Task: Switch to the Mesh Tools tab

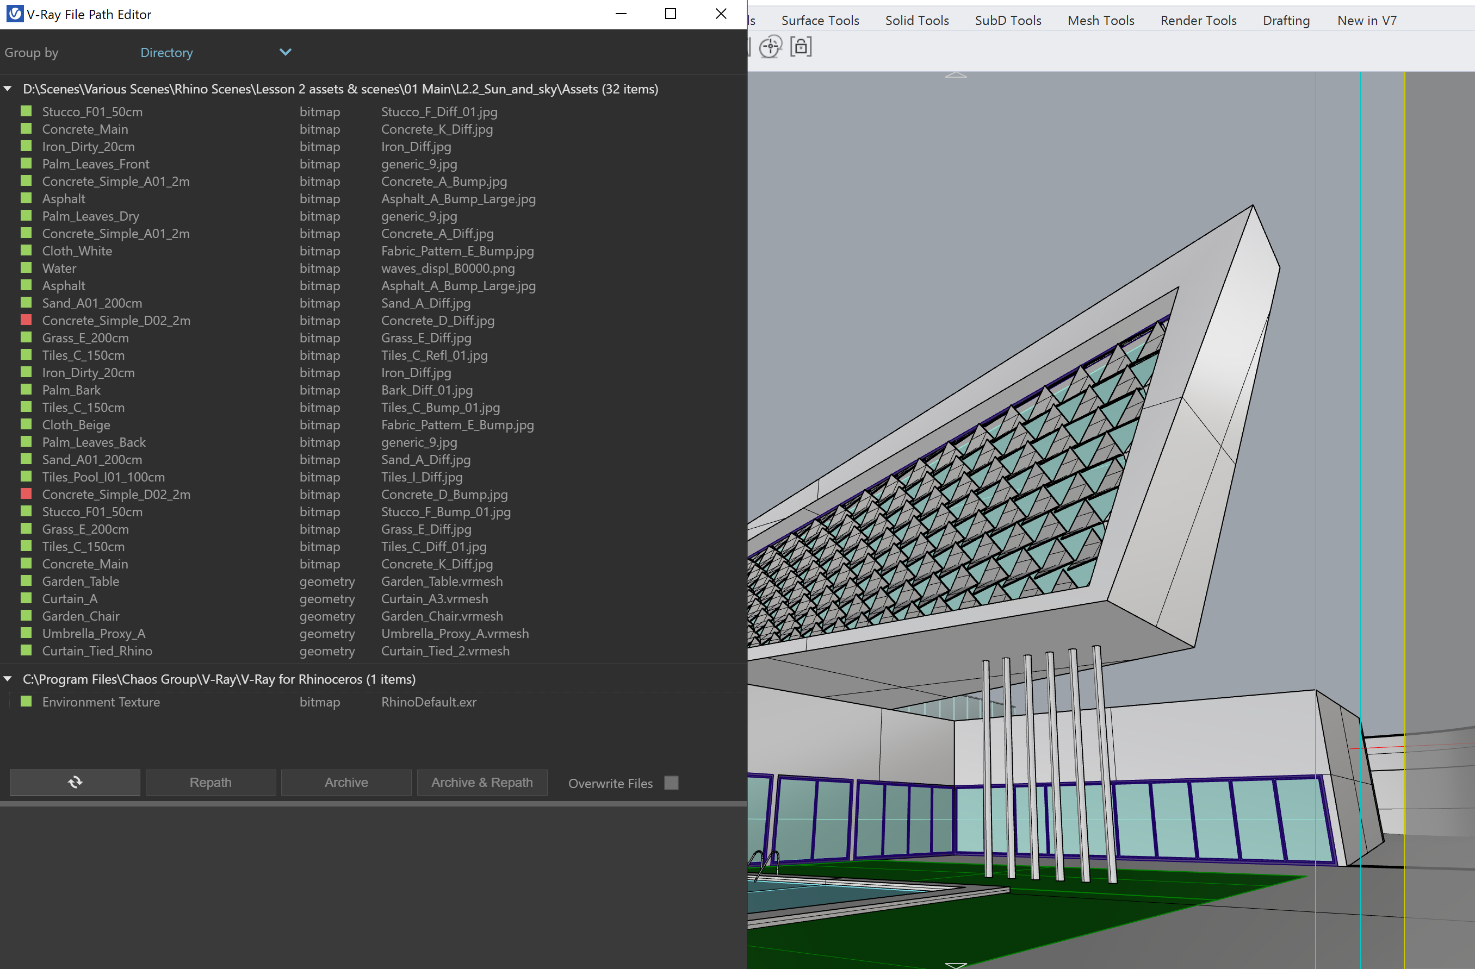Action: tap(1101, 21)
